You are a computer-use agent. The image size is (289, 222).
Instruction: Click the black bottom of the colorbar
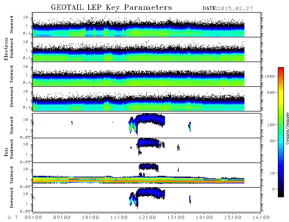(281, 195)
